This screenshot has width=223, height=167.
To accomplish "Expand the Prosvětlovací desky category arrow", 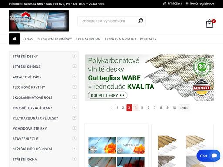I will pyautogui.click(x=74, y=107).
